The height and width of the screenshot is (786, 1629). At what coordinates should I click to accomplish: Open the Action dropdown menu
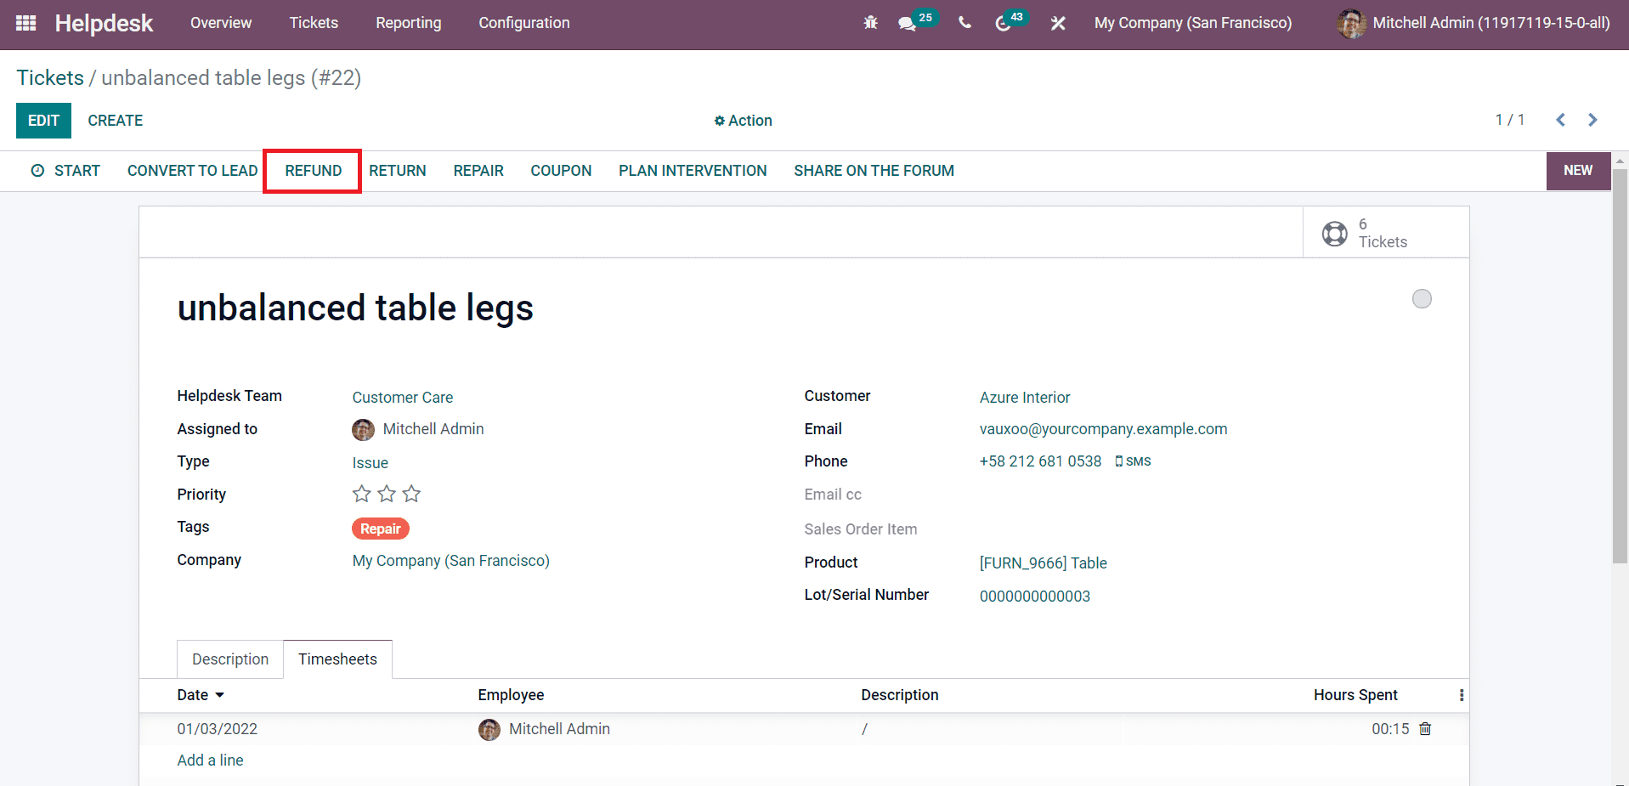(743, 120)
